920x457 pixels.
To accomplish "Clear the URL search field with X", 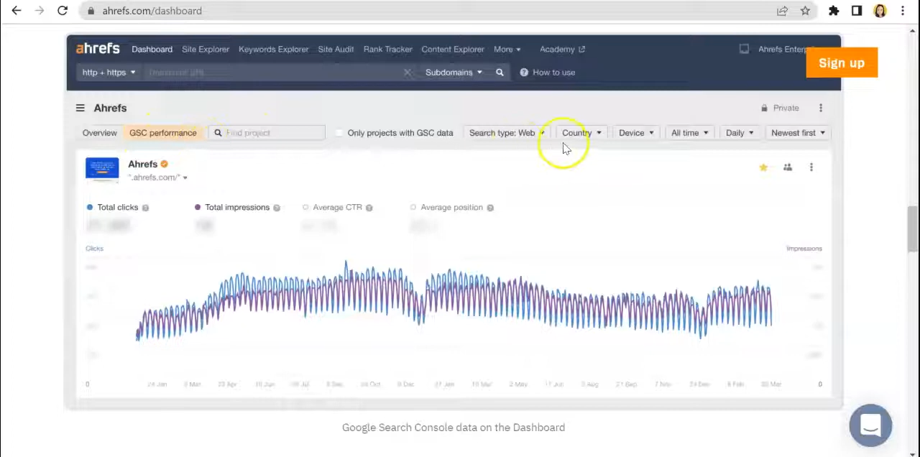I will [x=408, y=73].
